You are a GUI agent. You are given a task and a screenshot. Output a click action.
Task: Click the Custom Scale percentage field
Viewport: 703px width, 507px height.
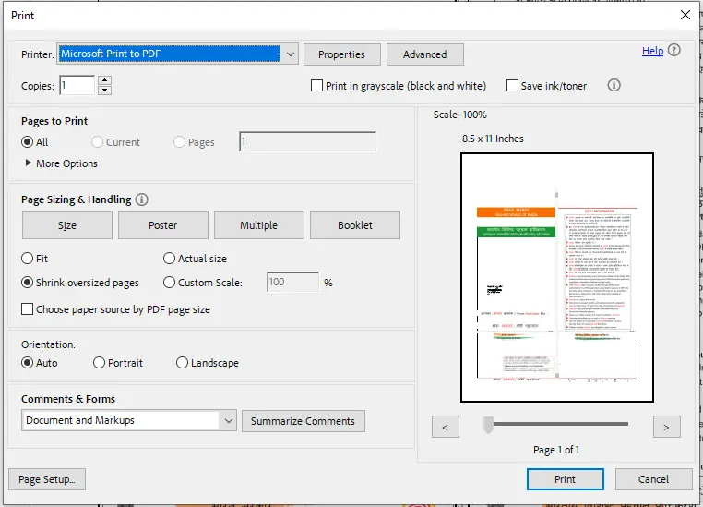tap(292, 282)
